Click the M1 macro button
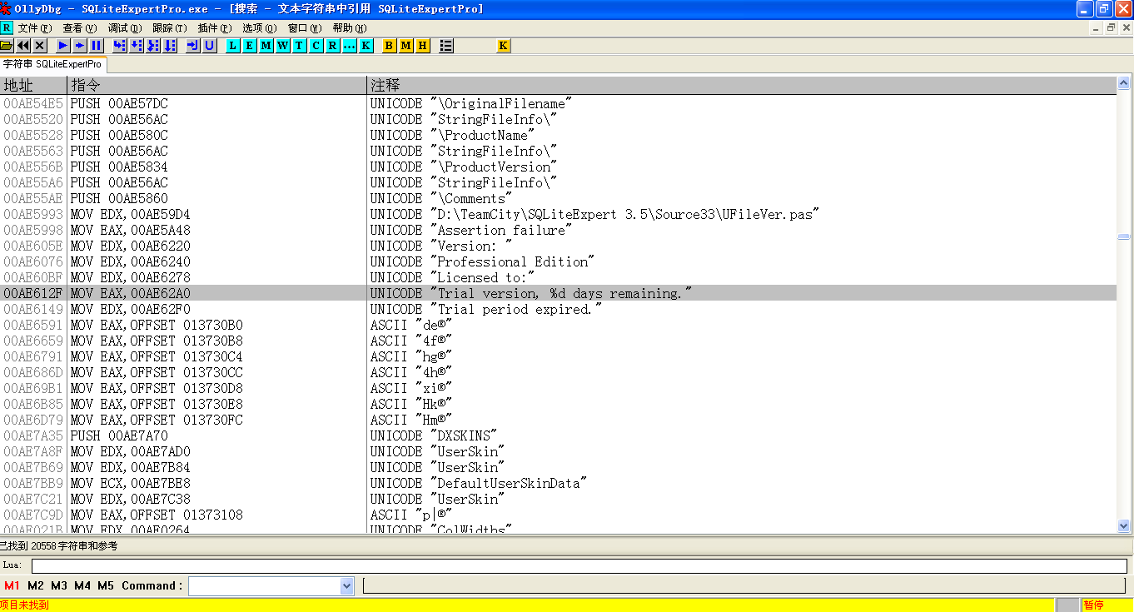Viewport: 1134px width, 612px height. pyautogui.click(x=12, y=585)
